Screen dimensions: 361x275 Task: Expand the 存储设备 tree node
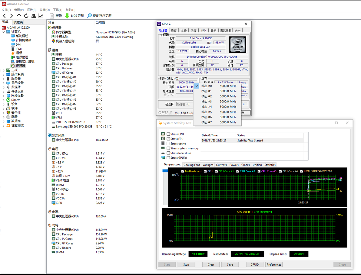(4, 92)
